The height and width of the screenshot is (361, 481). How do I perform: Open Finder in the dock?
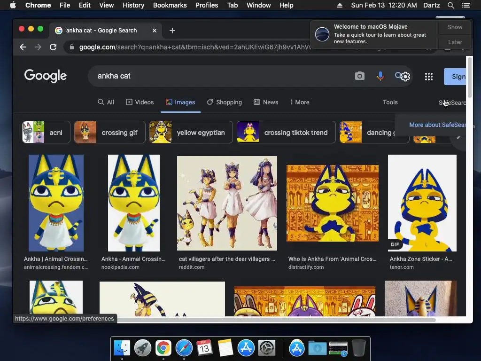122,348
